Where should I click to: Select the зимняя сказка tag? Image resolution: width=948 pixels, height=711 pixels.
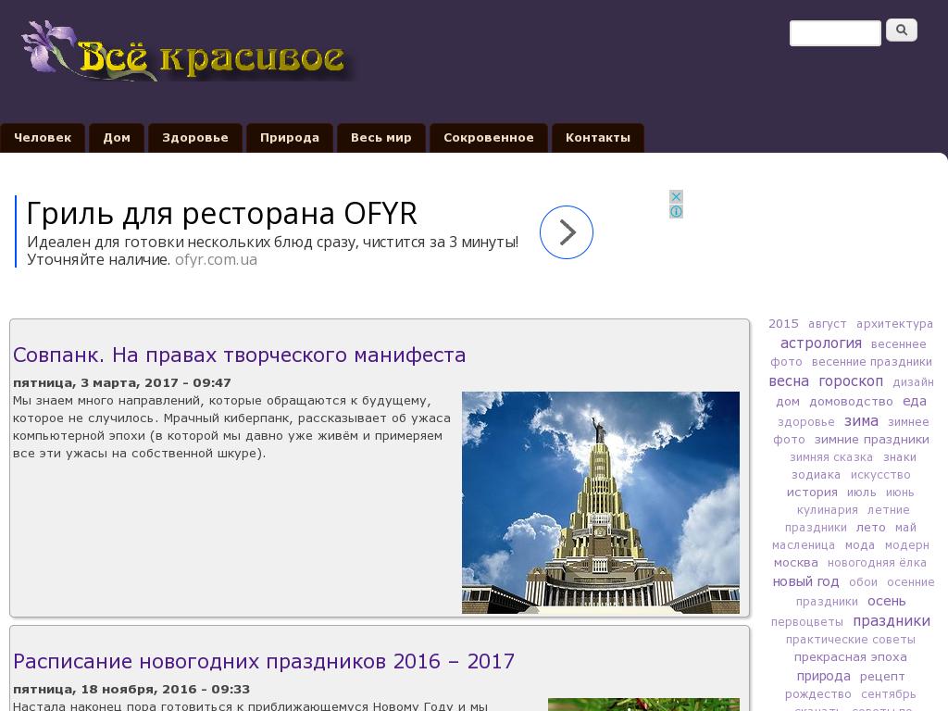[x=830, y=457]
